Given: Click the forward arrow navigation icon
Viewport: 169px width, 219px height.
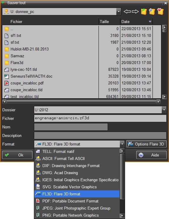Looking at the screenshot, I should (x=135, y=12).
